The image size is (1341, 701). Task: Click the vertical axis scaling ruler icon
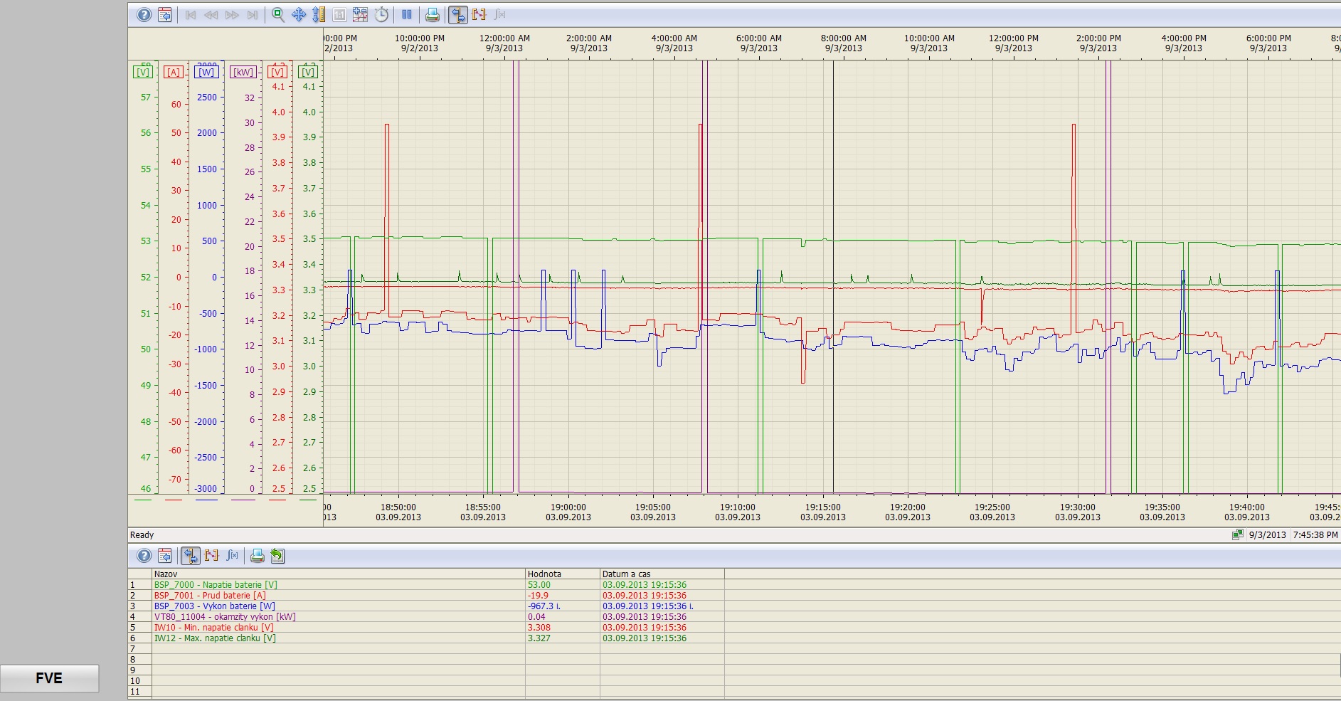pyautogui.click(x=319, y=15)
